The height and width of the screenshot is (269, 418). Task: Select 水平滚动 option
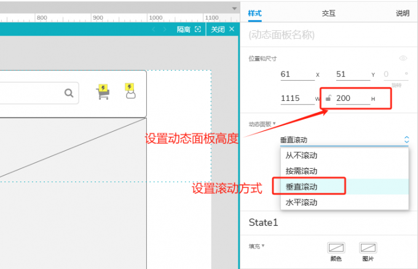click(344, 203)
